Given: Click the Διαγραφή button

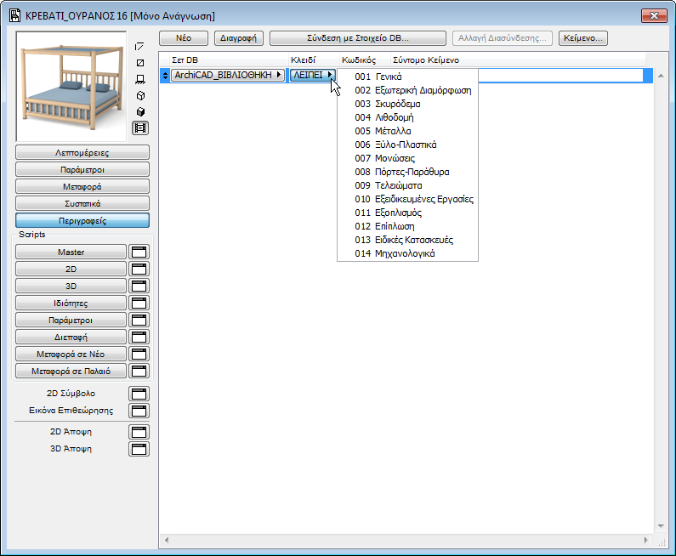Looking at the screenshot, I should tap(238, 38).
